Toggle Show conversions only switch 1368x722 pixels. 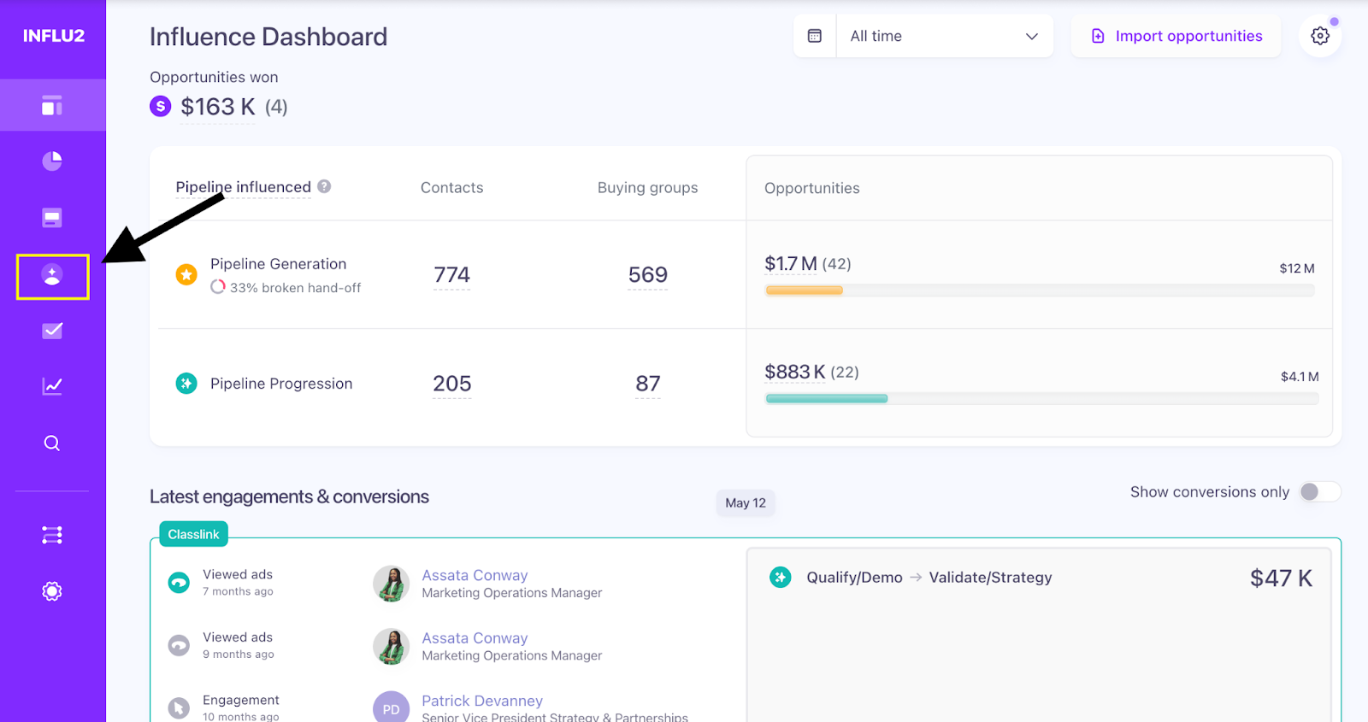(x=1320, y=492)
